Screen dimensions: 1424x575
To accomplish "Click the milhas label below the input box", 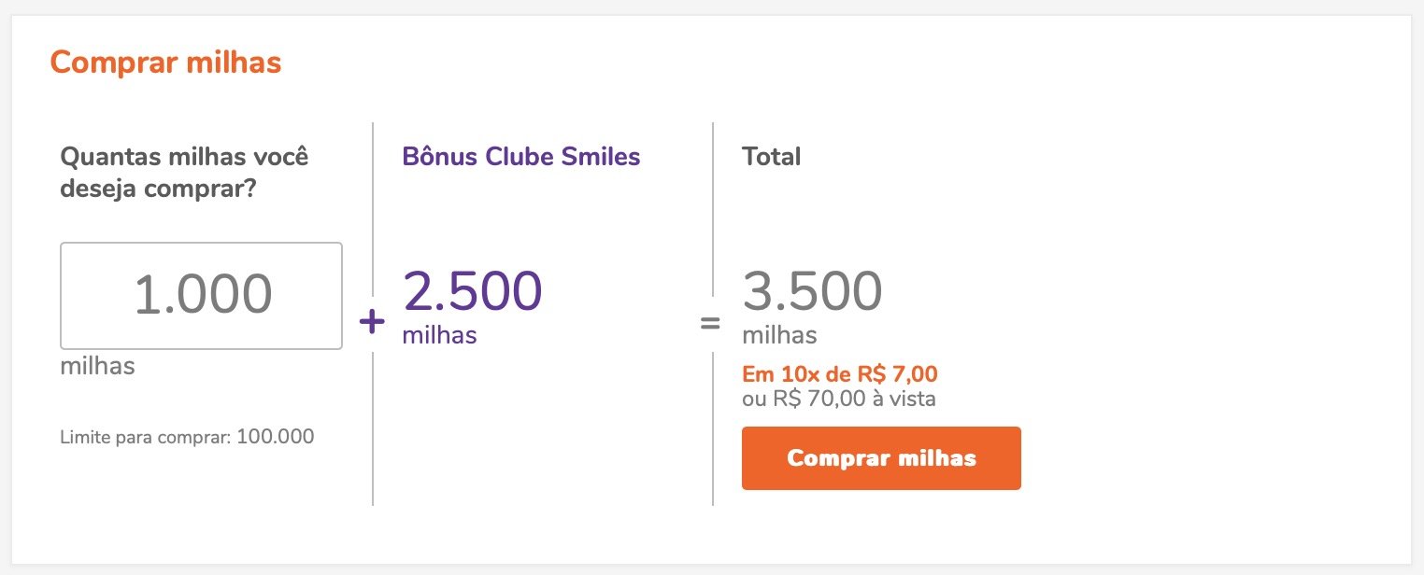I will (97, 365).
